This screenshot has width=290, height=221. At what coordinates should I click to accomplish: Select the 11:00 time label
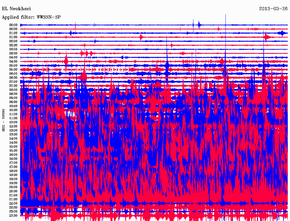tap(13, 114)
